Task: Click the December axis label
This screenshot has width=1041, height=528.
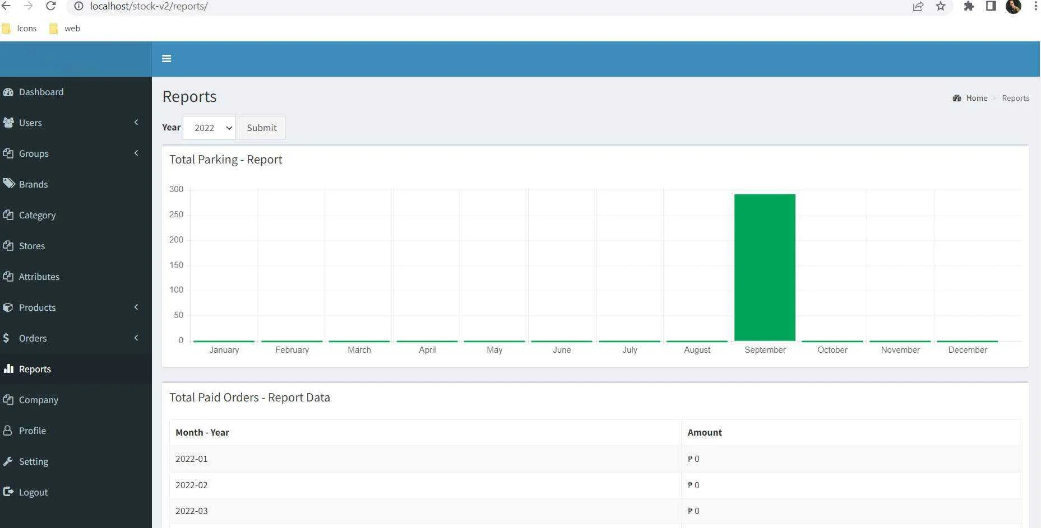Action: tap(967, 349)
